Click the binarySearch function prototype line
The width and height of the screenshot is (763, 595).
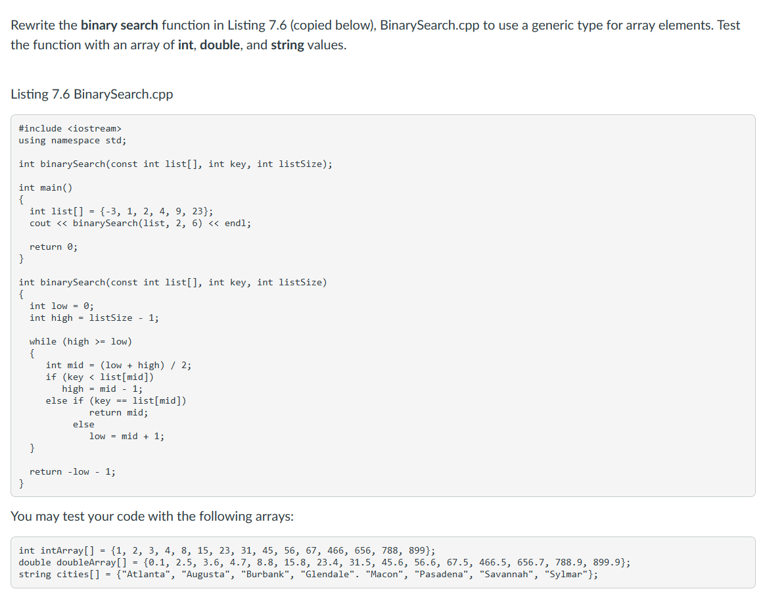[x=175, y=164]
